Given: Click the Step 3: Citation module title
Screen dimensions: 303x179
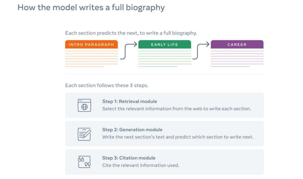Looking at the screenshot, I should [129, 158].
